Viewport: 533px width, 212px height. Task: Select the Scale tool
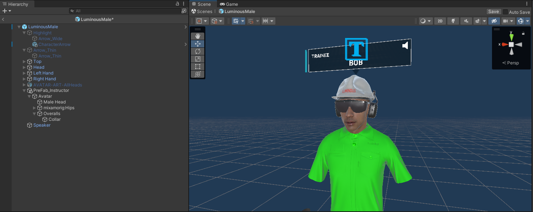coord(198,59)
